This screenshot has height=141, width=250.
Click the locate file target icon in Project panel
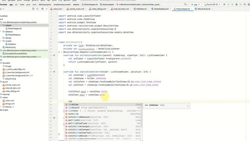33,9
